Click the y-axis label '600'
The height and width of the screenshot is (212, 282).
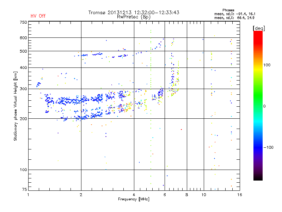pyautogui.click(x=23, y=38)
